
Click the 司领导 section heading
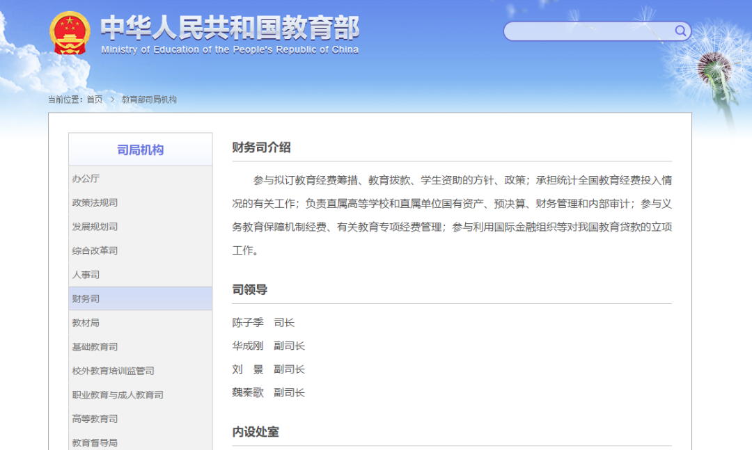coord(250,289)
